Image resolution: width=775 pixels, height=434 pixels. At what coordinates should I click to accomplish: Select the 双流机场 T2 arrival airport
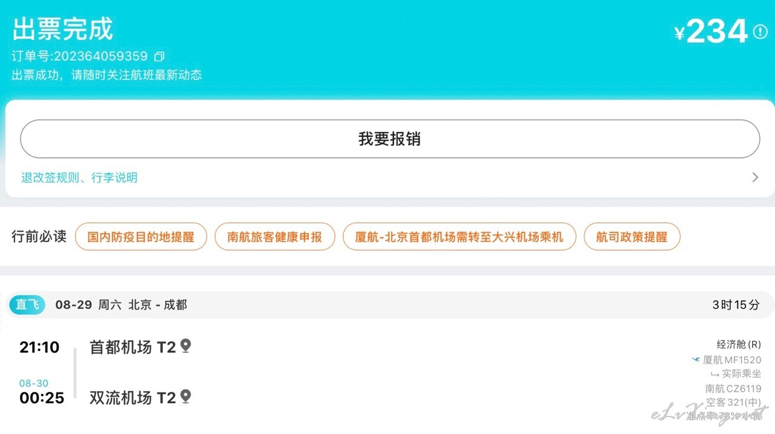coord(133,398)
